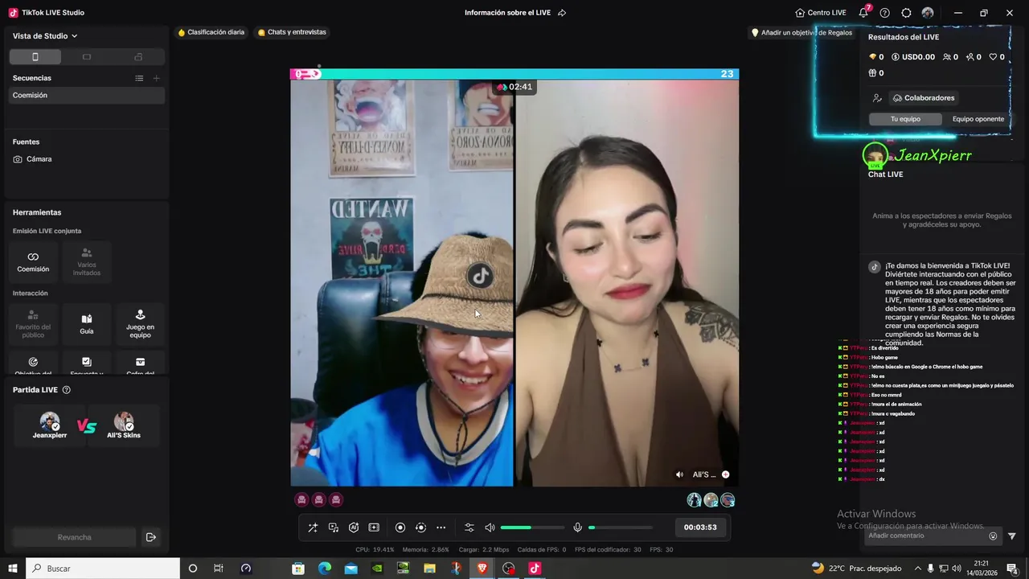Click the first pink sofa seat icon
This screenshot has height=579, width=1029.
click(301, 499)
